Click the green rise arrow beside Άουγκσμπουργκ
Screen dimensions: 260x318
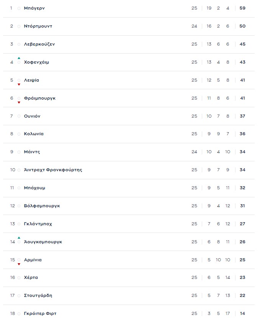[x=18, y=237]
